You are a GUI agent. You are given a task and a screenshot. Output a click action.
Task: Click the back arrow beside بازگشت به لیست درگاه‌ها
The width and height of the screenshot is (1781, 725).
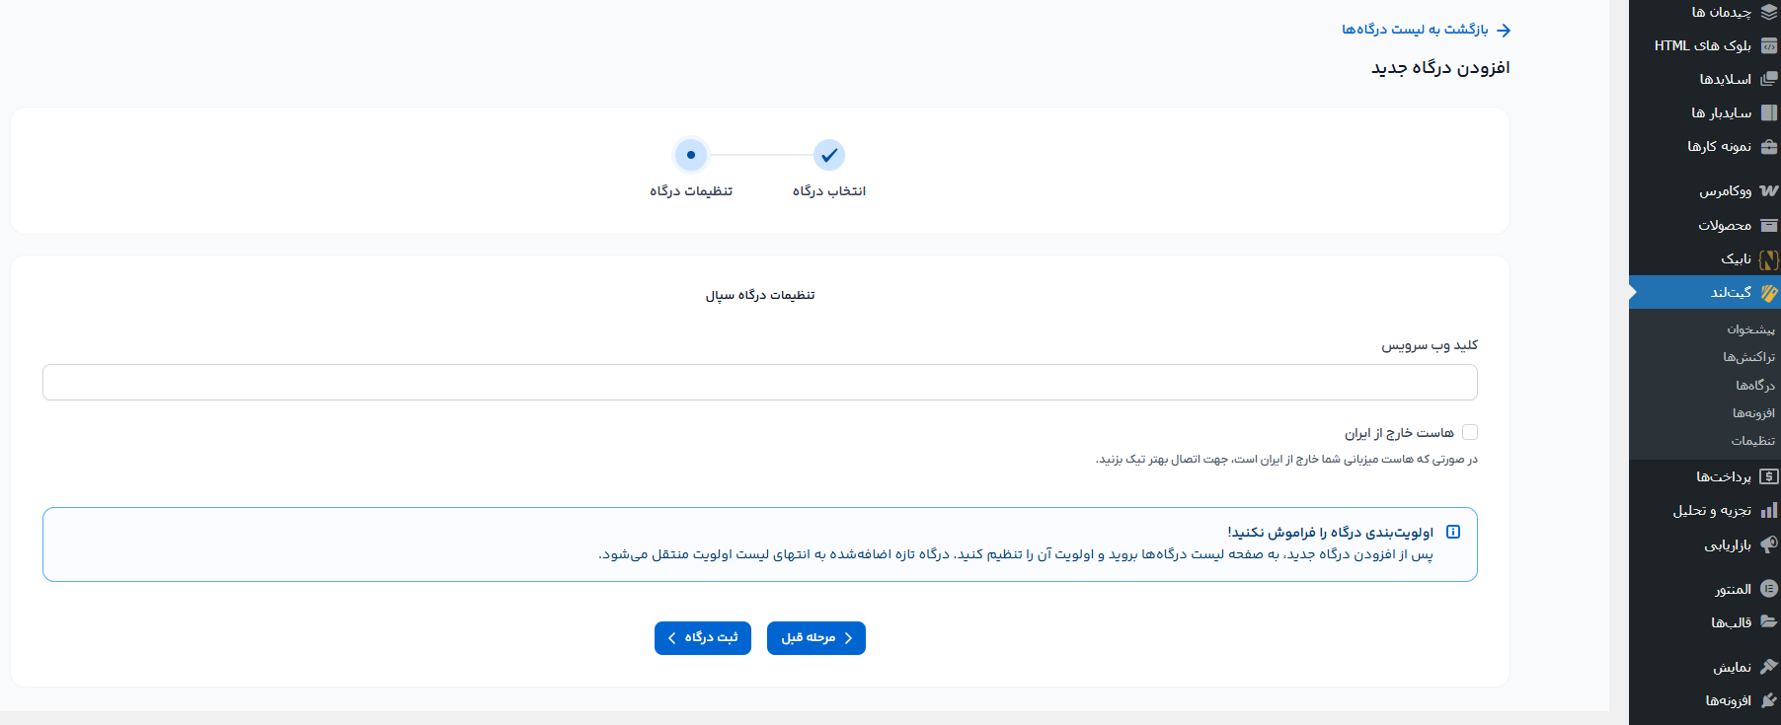[x=1503, y=31]
